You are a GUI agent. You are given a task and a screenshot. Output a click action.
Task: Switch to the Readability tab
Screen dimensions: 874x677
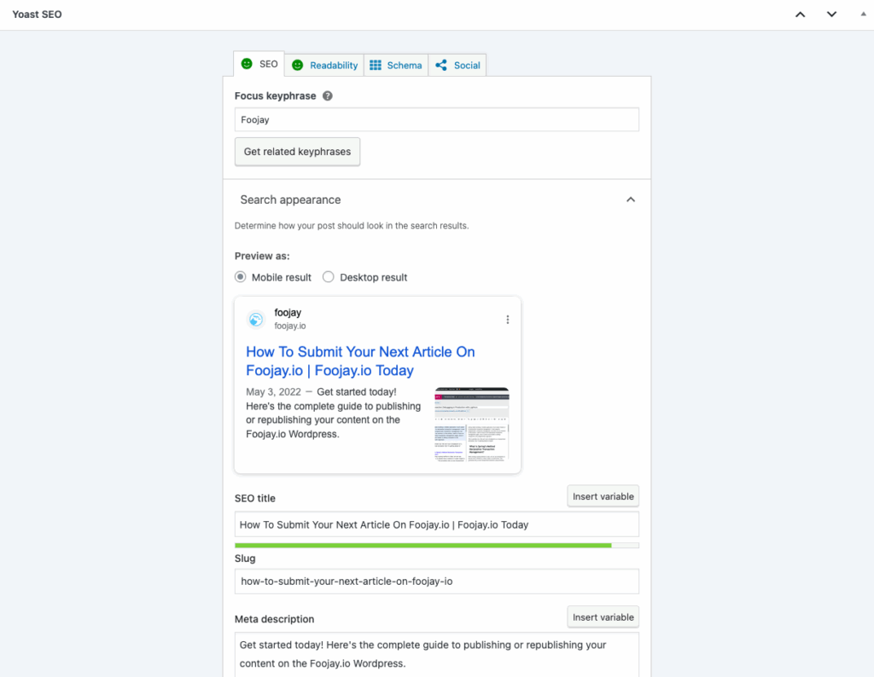[x=334, y=65]
